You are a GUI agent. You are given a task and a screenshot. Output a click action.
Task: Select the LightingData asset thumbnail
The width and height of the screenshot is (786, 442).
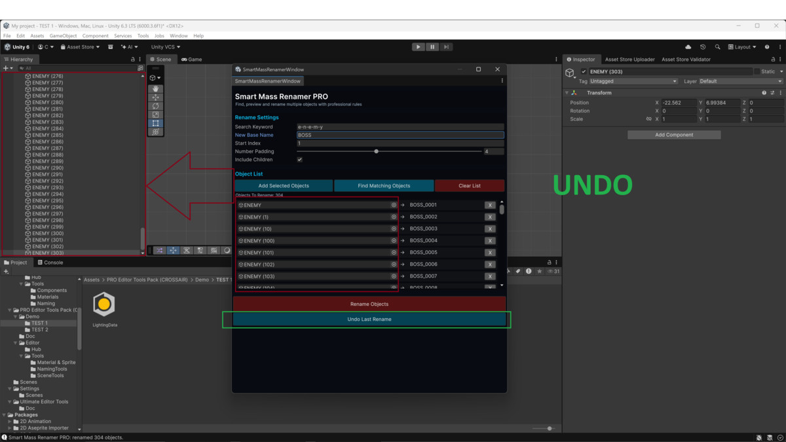[104, 304]
